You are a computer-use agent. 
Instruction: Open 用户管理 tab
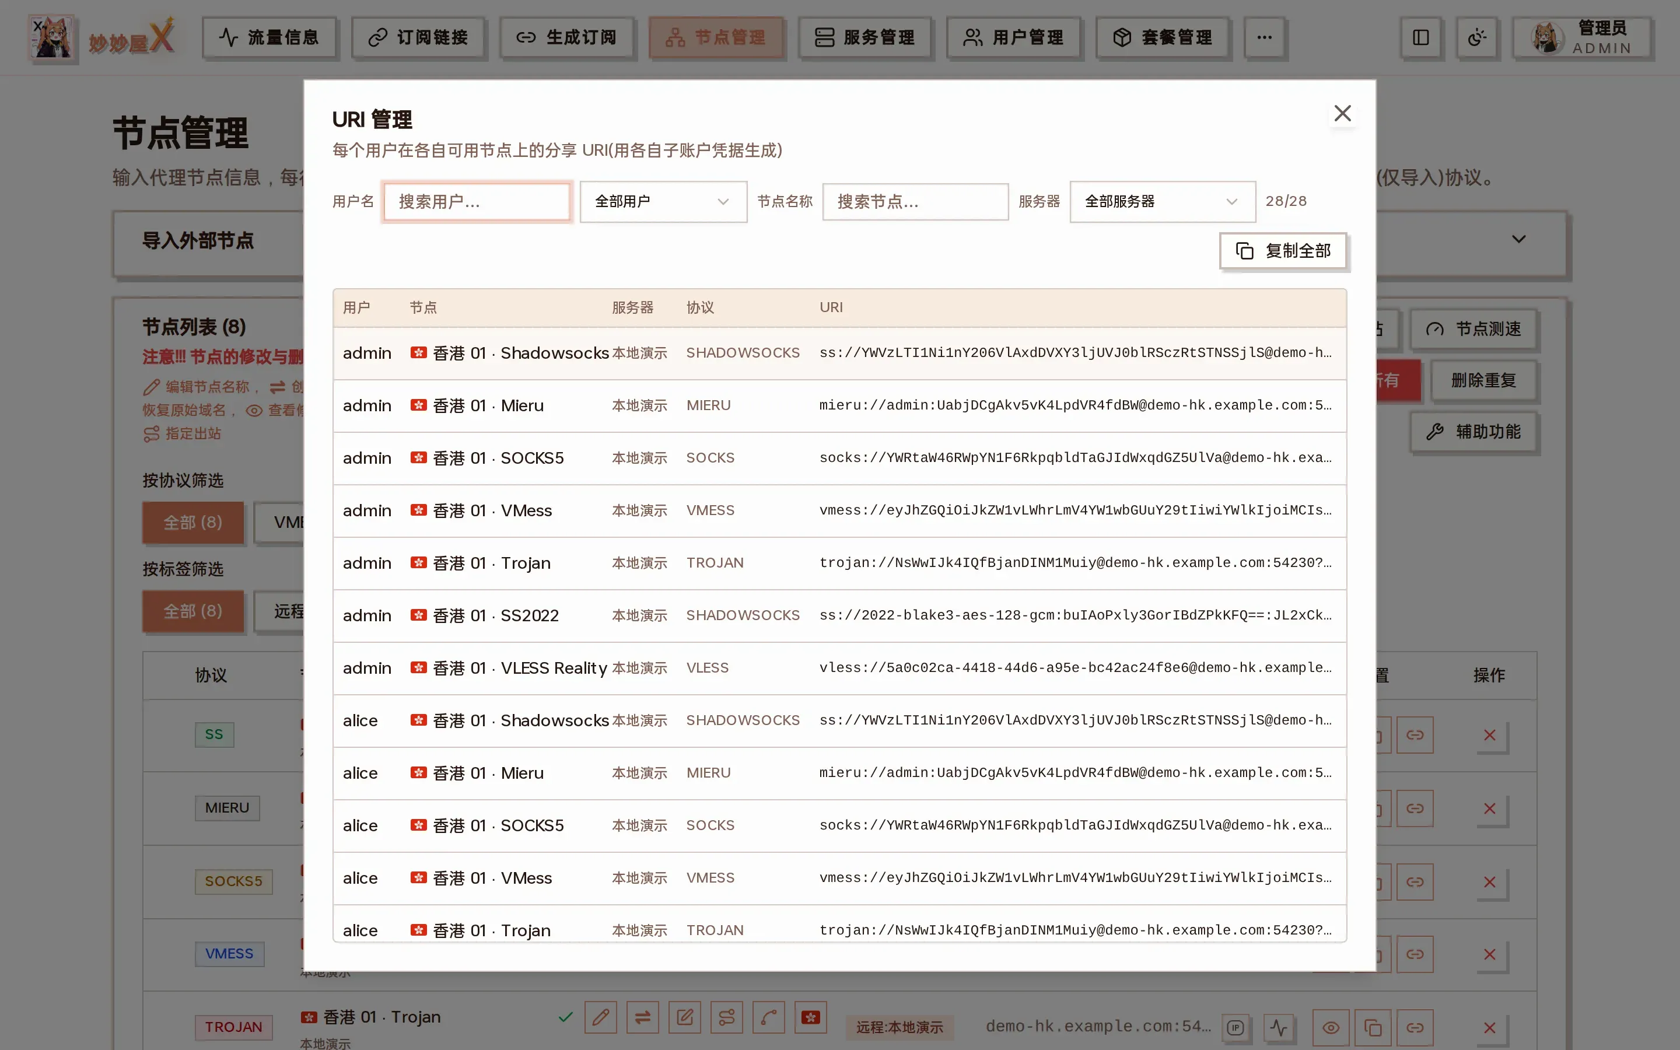point(1014,37)
